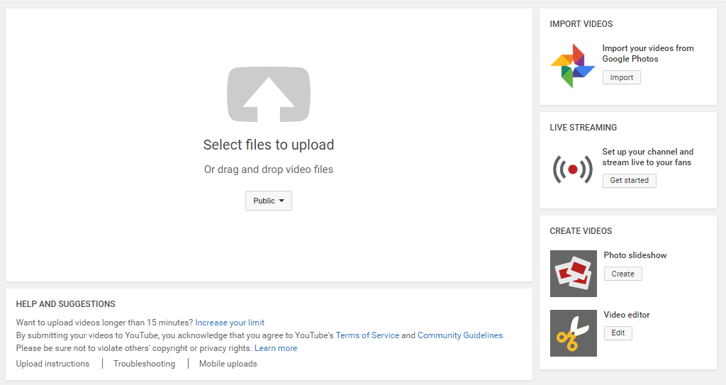Click the LIVE STREAMING heading
The width and height of the screenshot is (726, 385).
click(x=583, y=128)
